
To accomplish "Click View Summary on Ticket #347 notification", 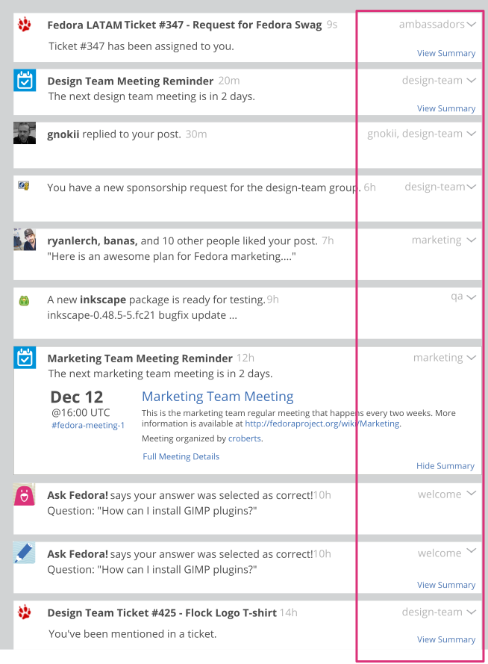I will click(446, 53).
